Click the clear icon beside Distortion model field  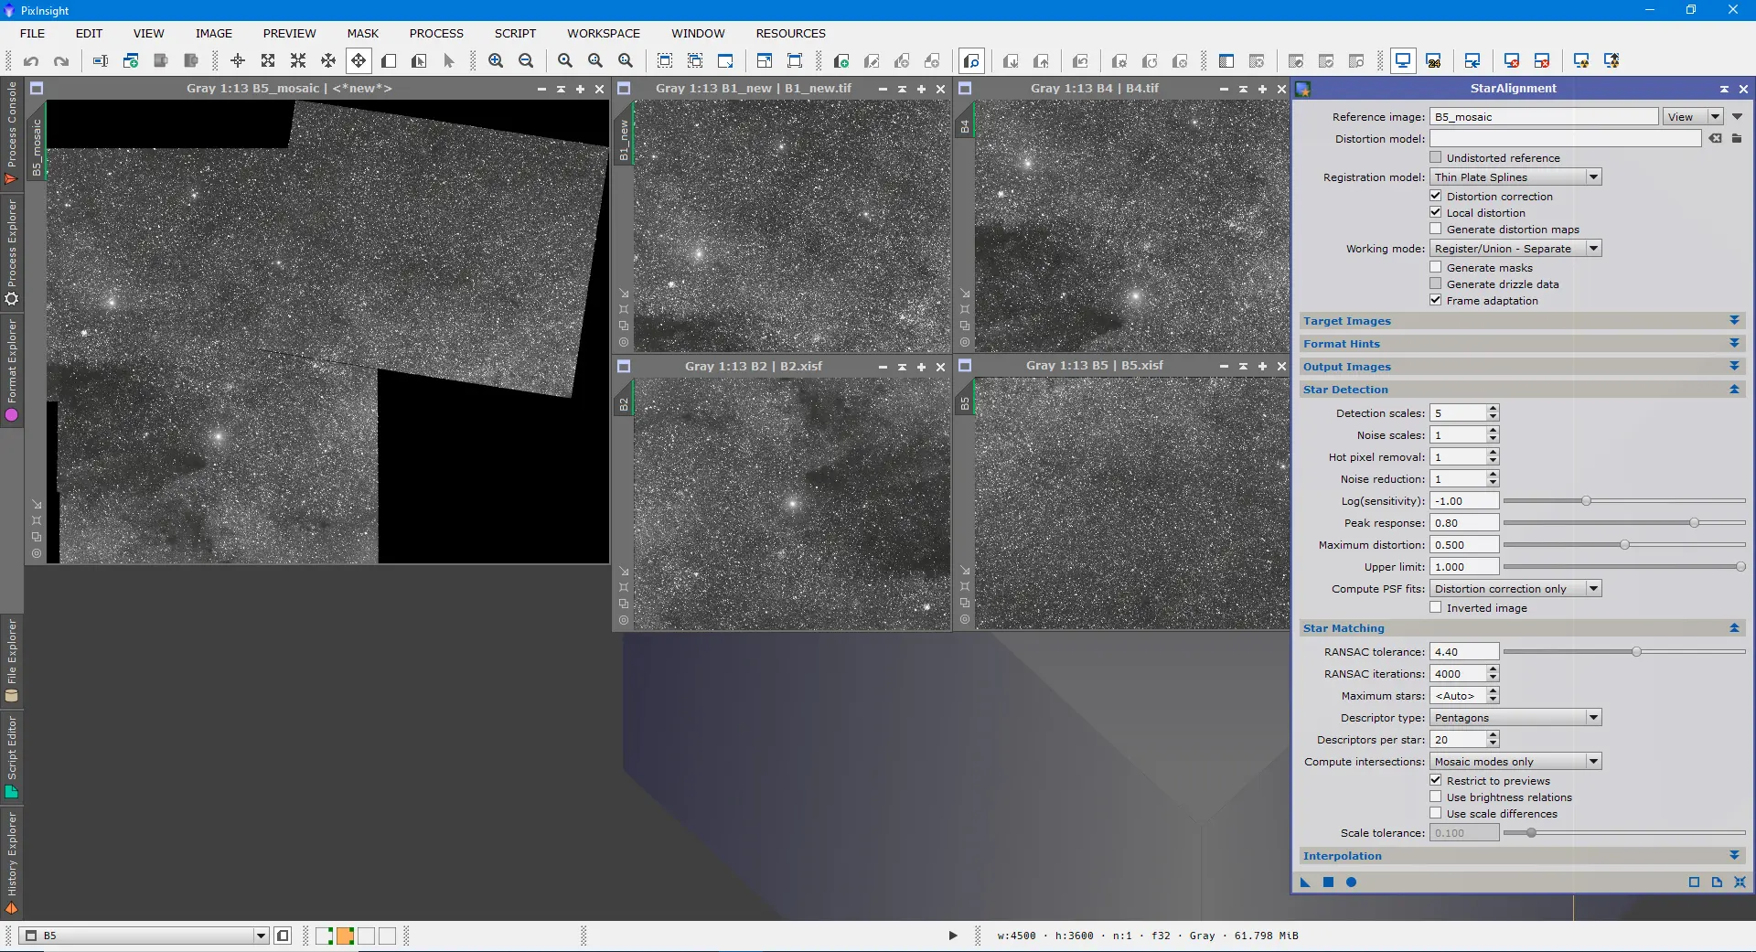1716,139
